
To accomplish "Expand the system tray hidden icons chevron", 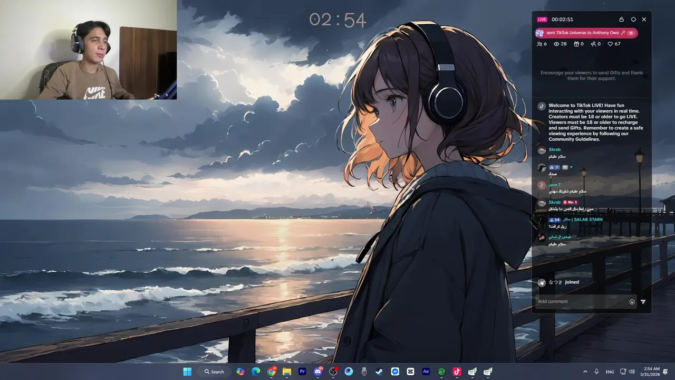I will 585,372.
